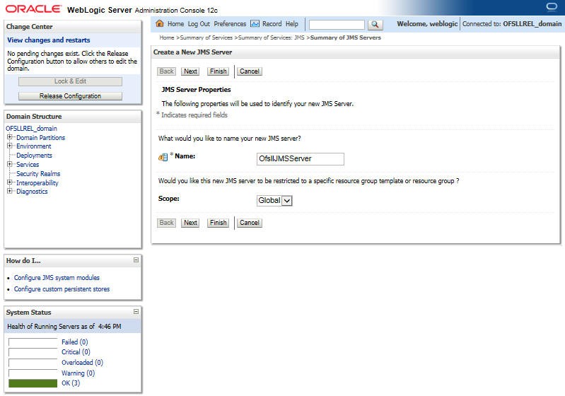Expand Diagnostics tree node
The image size is (565, 396).
click(x=10, y=191)
